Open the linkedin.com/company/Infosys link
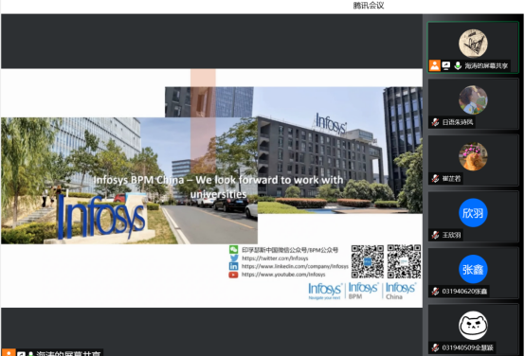The width and height of the screenshot is (525, 356). 295,266
